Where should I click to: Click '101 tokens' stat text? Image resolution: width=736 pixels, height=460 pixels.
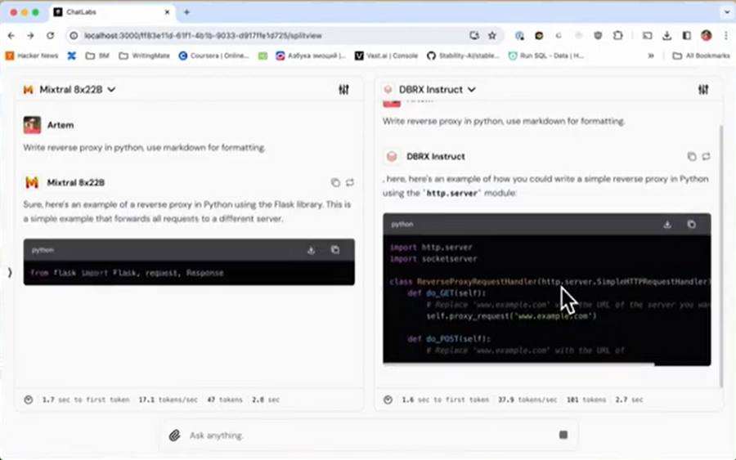586,400
